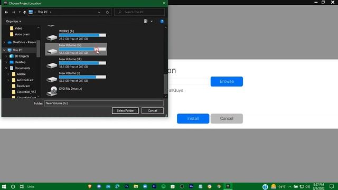338x190 pixels.
Task: Click New Volume (H:) capacity bar
Action: (82, 63)
